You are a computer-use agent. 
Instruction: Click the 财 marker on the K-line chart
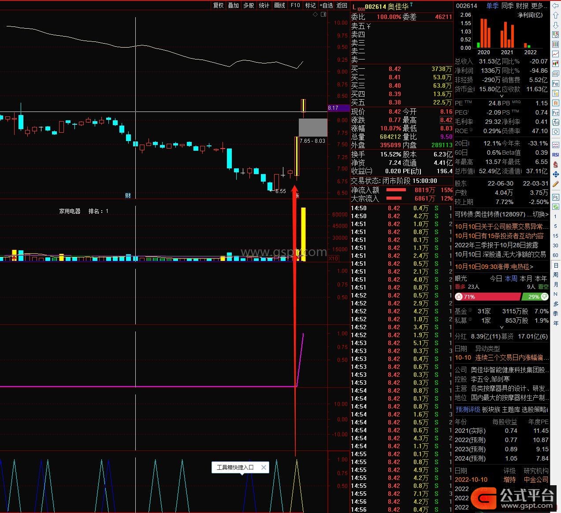tap(128, 195)
